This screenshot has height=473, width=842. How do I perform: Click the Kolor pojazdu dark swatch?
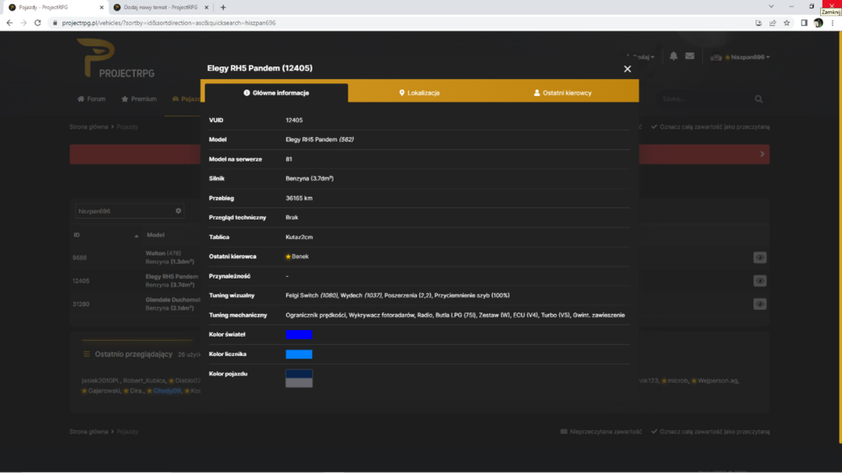[299, 374]
